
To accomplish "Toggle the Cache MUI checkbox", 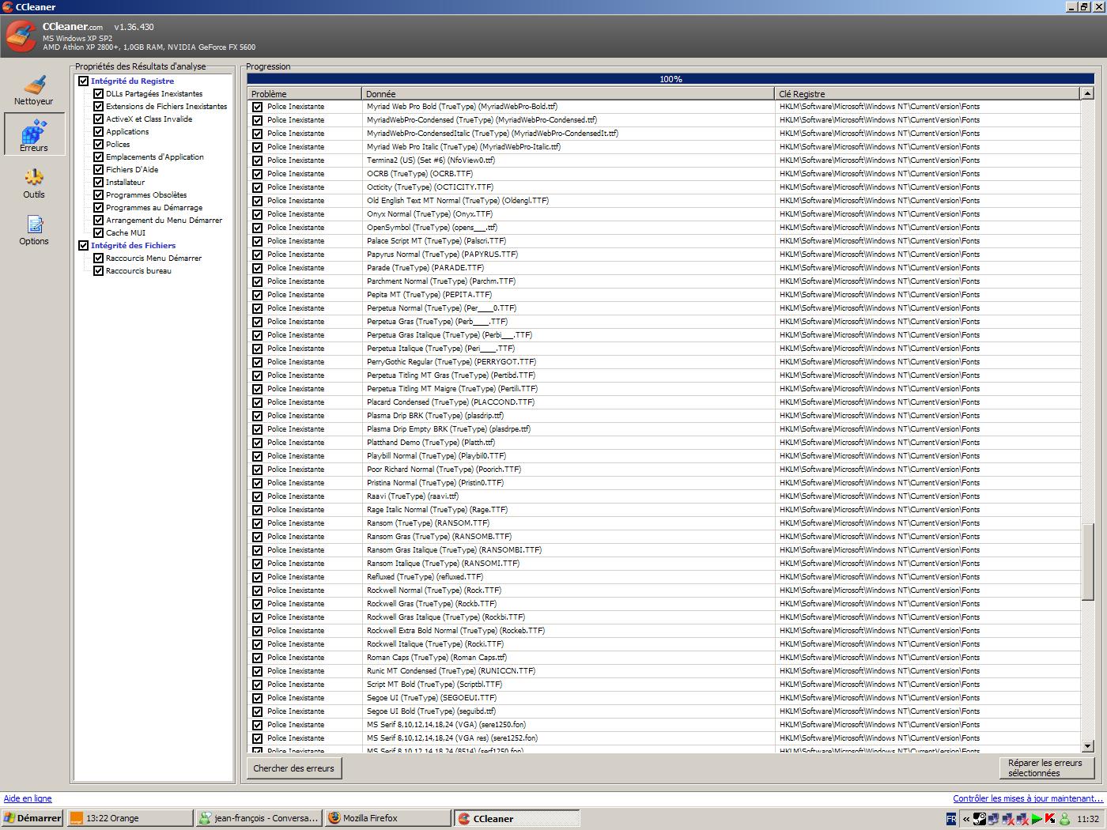I will click(99, 233).
